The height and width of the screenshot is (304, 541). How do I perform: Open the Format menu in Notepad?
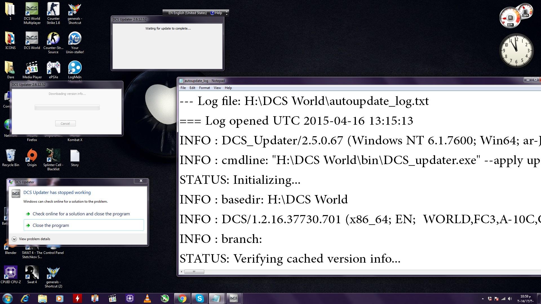point(204,88)
